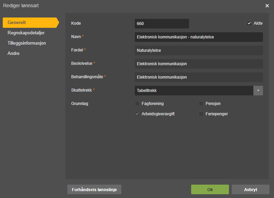Select the Fordel field showing Naturalytelse

[199, 50]
